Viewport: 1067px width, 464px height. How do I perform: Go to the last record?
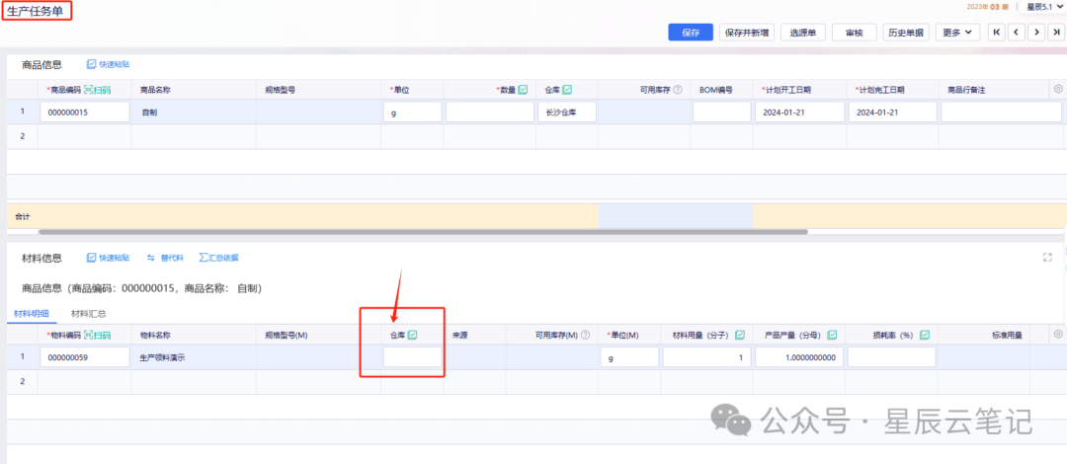tap(1056, 32)
